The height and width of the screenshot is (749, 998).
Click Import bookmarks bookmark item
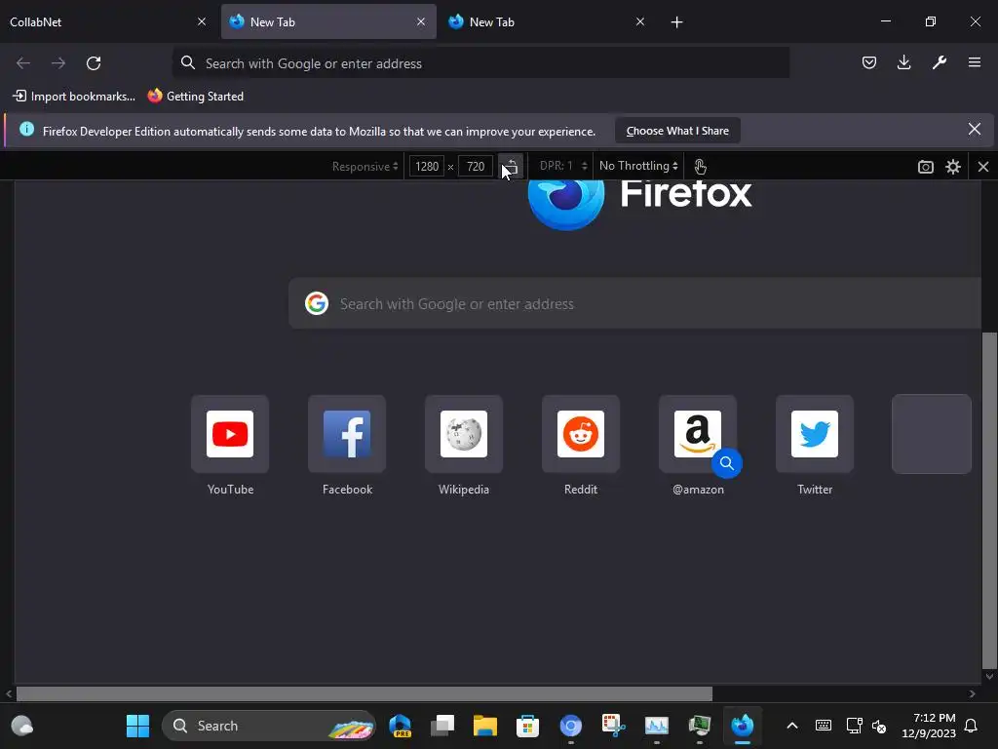point(74,97)
